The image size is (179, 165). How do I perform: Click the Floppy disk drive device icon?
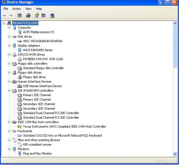(x=20, y=77)
